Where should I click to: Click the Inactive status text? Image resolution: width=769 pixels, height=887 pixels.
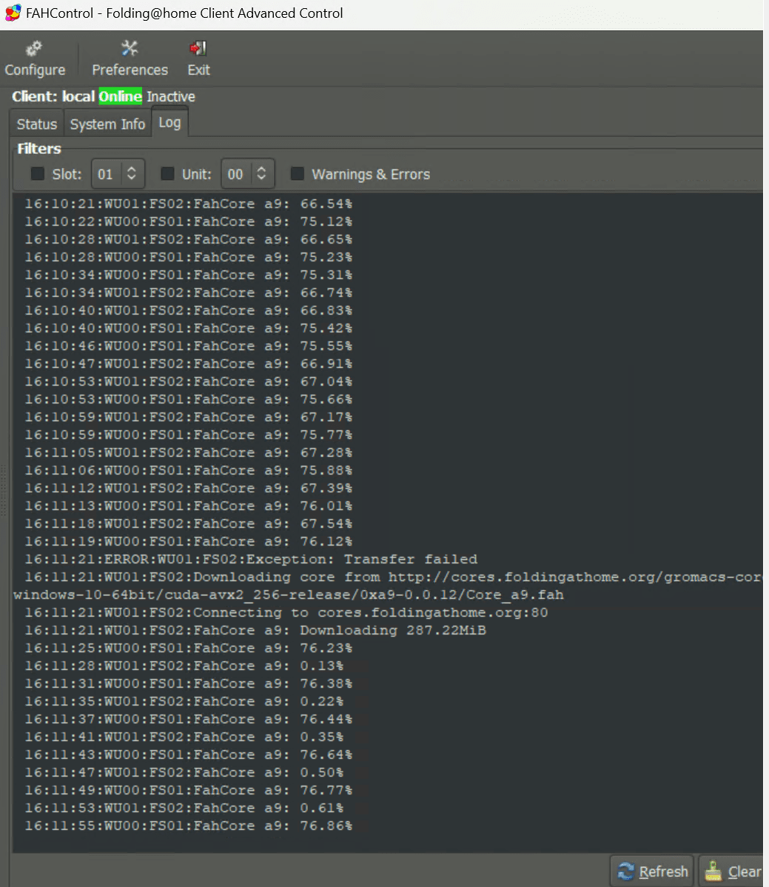click(x=171, y=97)
